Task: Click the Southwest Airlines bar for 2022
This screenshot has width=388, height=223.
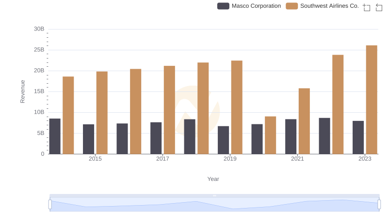Action: pyautogui.click(x=338, y=104)
